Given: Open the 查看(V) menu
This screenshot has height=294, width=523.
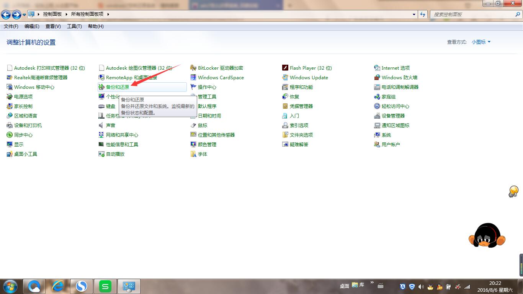Looking at the screenshot, I should (x=53, y=26).
